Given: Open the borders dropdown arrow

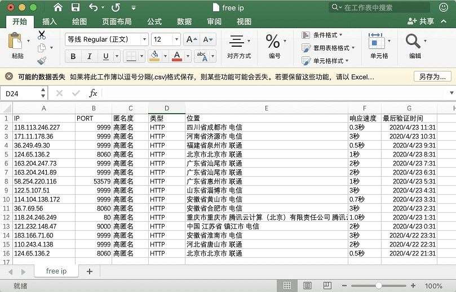Looking at the screenshot, I should tap(141, 56).
